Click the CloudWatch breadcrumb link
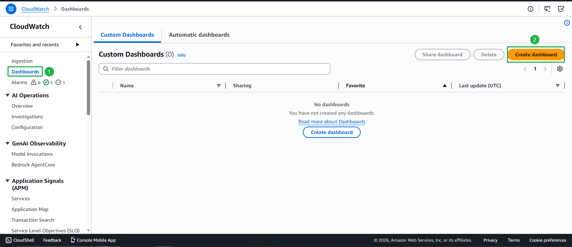This screenshot has width=572, height=247. click(x=35, y=9)
